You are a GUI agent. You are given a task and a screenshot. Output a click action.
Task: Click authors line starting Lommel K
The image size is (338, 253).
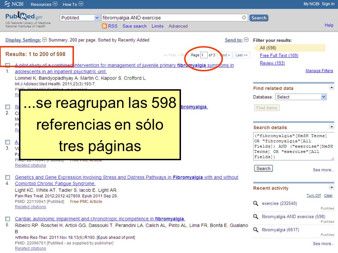pyautogui.click(x=81, y=78)
